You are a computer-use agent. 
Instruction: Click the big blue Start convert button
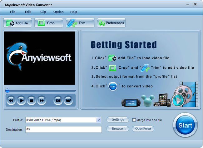click(x=185, y=125)
